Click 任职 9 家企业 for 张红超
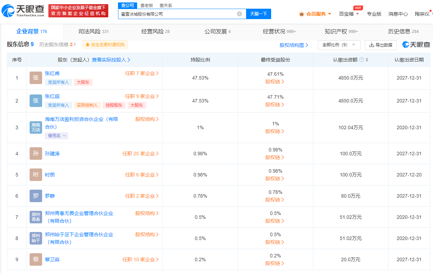Image resolution: width=433 pixels, height=273 pixels. click(x=142, y=96)
